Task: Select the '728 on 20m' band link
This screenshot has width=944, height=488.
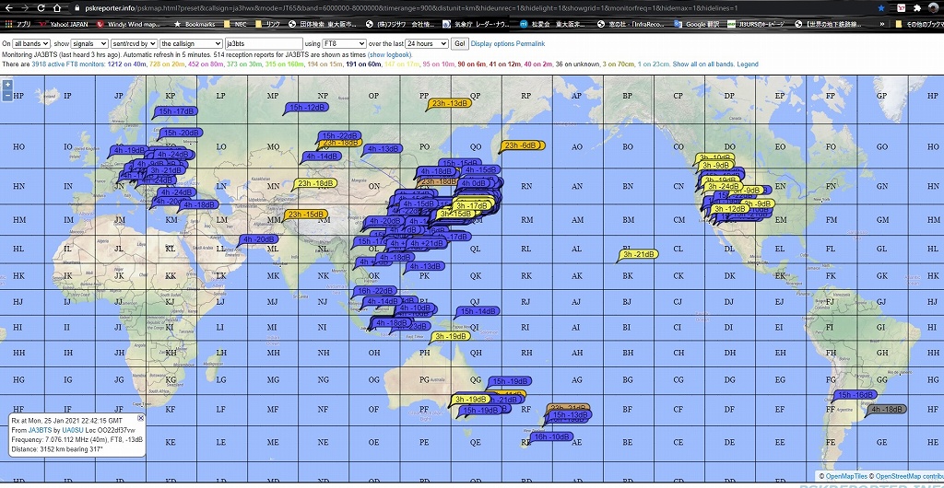Action: (x=168, y=64)
